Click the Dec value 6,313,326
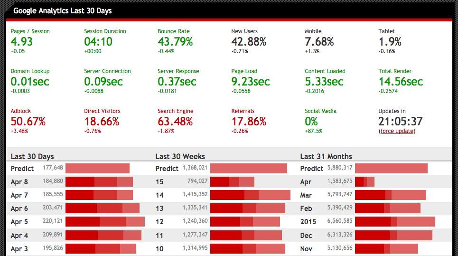The image size is (458, 256). 340,235
